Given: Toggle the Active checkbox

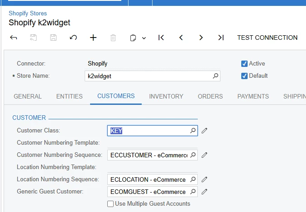Looking at the screenshot, I should (x=244, y=64).
